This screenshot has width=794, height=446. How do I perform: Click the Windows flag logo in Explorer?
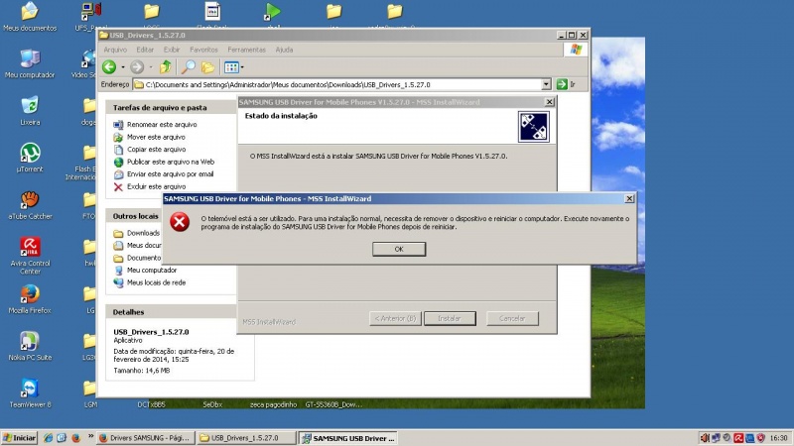(576, 50)
